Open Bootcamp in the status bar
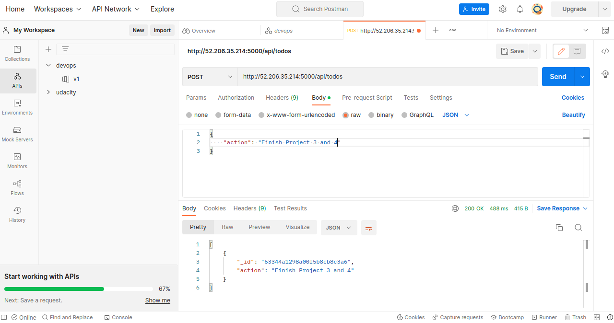This screenshot has width=614, height=323. pyautogui.click(x=507, y=317)
